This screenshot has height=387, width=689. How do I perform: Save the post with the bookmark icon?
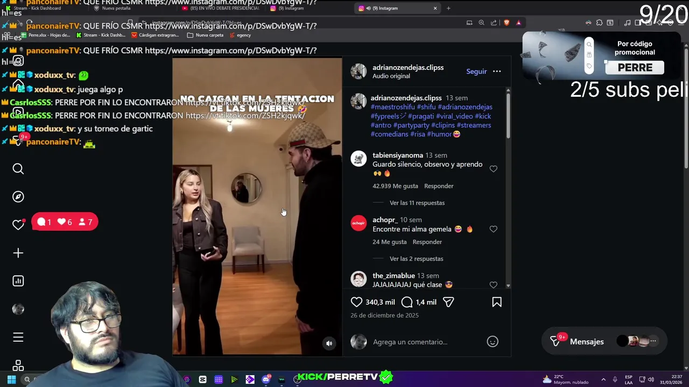497,302
